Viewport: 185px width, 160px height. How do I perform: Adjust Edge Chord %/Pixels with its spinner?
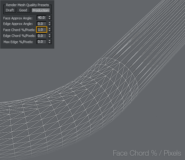50,36
